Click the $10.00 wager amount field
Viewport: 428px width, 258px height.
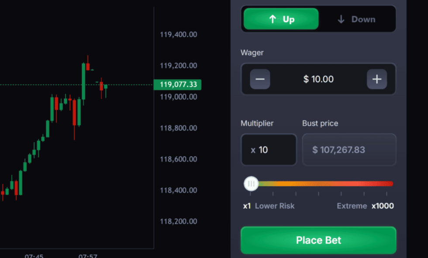point(318,79)
